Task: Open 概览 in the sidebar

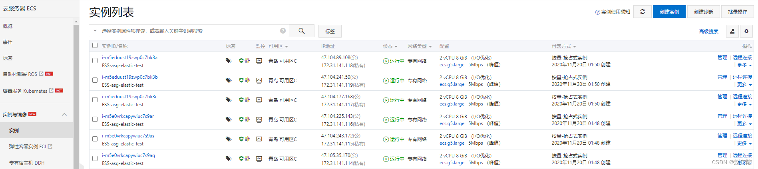Action: click(x=8, y=26)
